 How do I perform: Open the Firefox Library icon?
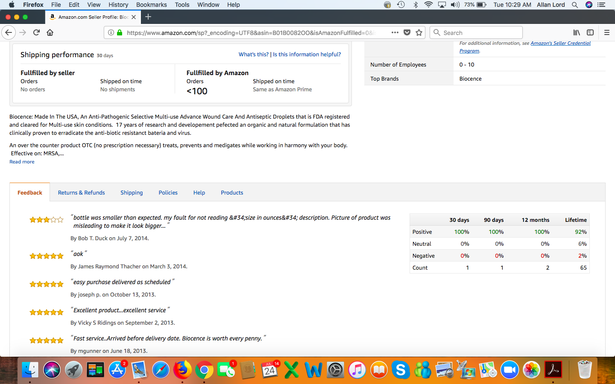[577, 32]
